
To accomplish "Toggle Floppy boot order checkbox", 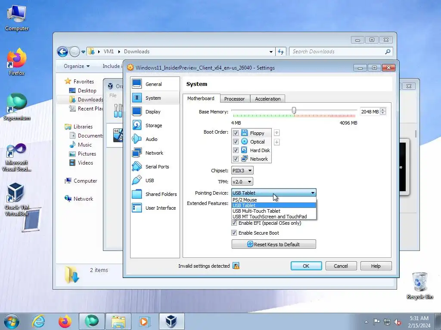I will point(236,133).
